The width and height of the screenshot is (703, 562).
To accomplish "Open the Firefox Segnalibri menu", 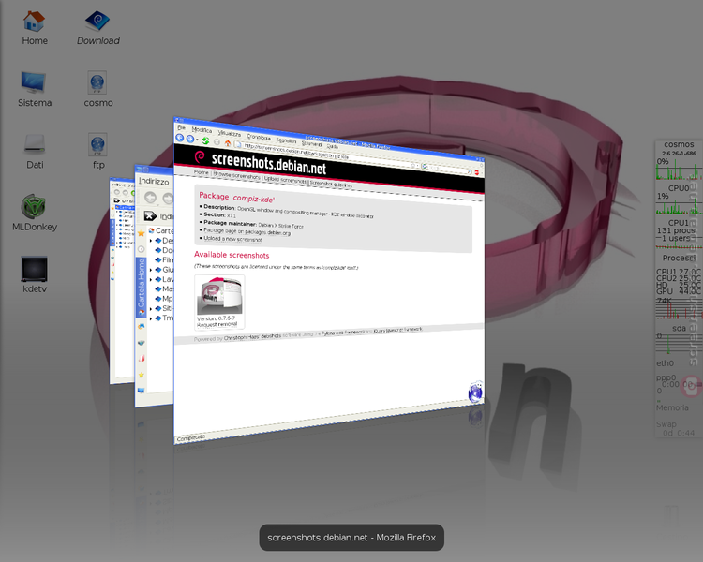I will [x=286, y=140].
